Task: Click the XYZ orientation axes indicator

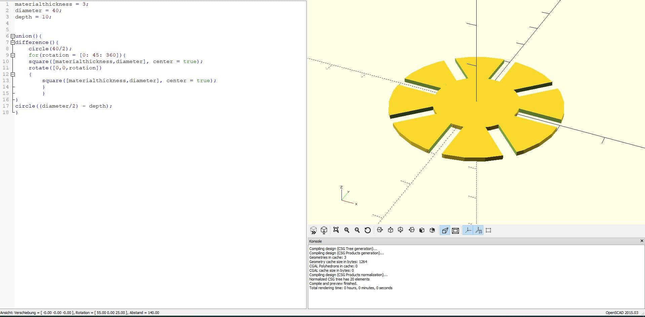Action: [349, 196]
